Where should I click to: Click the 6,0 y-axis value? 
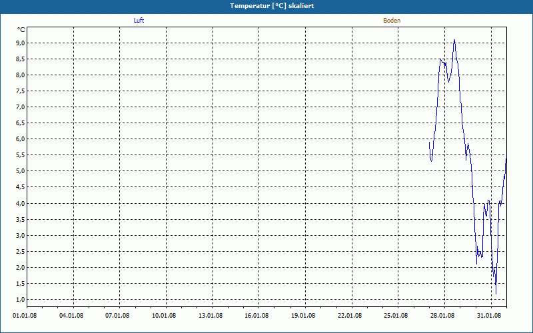coord(21,139)
